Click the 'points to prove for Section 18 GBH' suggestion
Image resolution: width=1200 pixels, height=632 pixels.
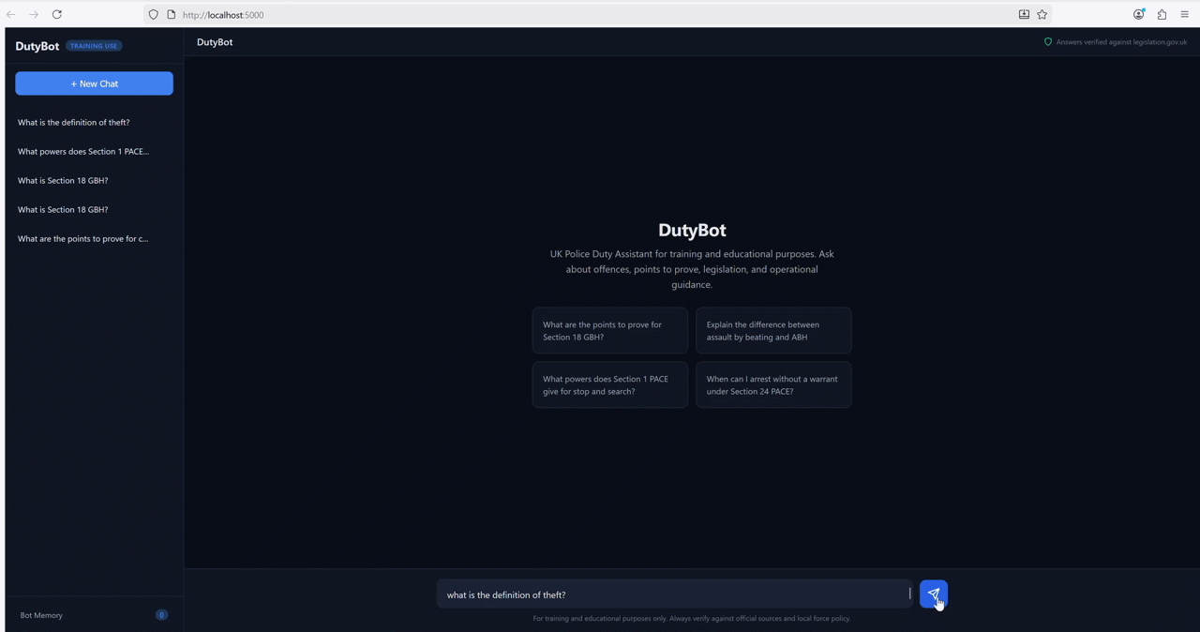point(609,330)
